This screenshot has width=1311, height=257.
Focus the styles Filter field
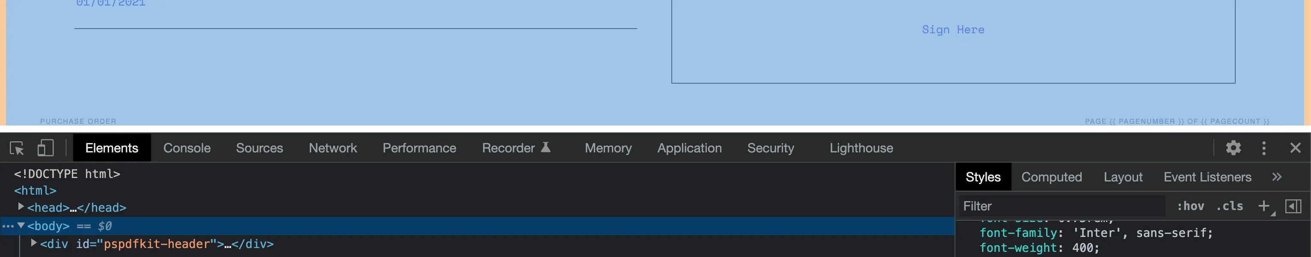pos(1062,206)
